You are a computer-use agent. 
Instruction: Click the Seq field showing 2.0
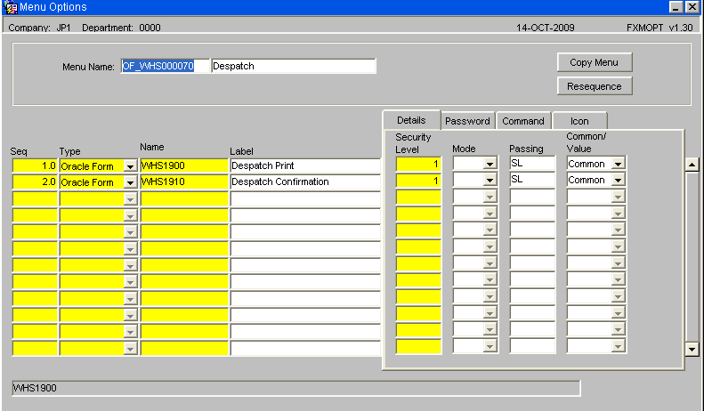(35, 182)
